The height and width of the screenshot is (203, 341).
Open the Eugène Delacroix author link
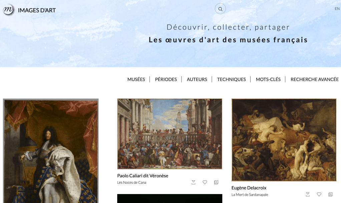point(249,188)
